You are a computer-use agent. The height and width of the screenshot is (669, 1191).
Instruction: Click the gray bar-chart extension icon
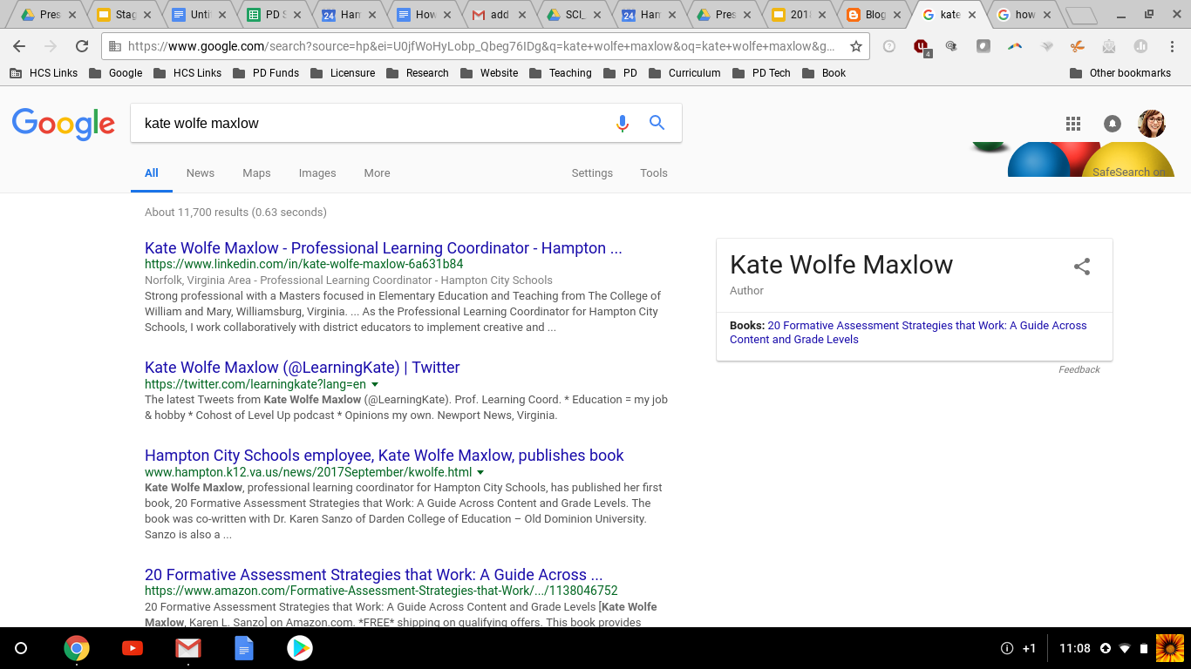click(1140, 47)
